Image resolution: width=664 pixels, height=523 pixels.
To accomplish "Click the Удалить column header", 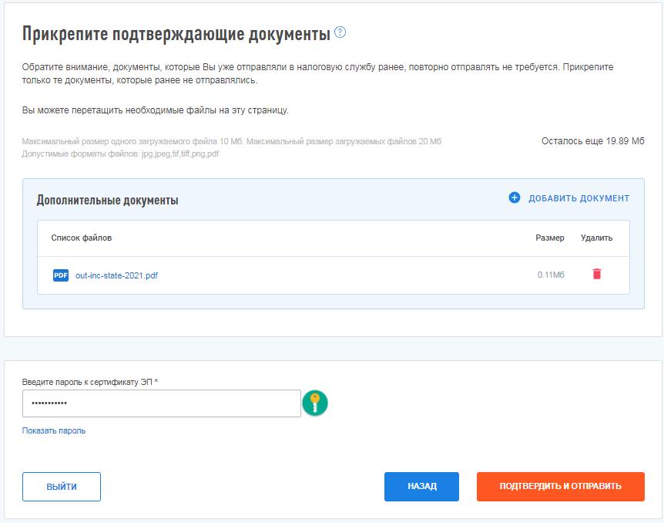I will click(597, 238).
